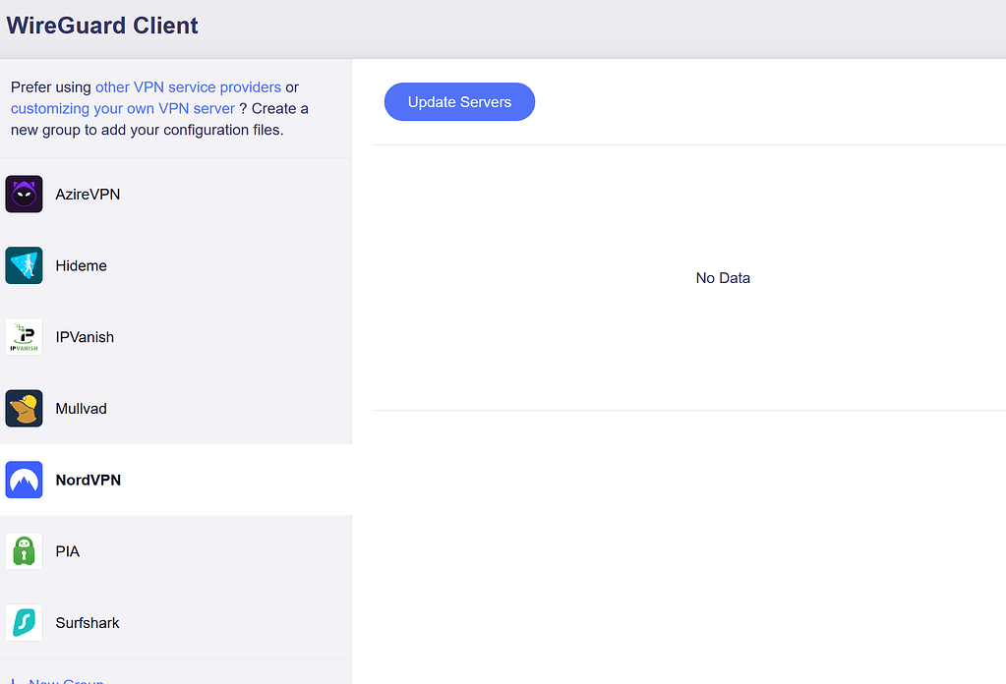Select the AzireVPN provider name
Screen dimensions: 1006x684
[88, 195]
